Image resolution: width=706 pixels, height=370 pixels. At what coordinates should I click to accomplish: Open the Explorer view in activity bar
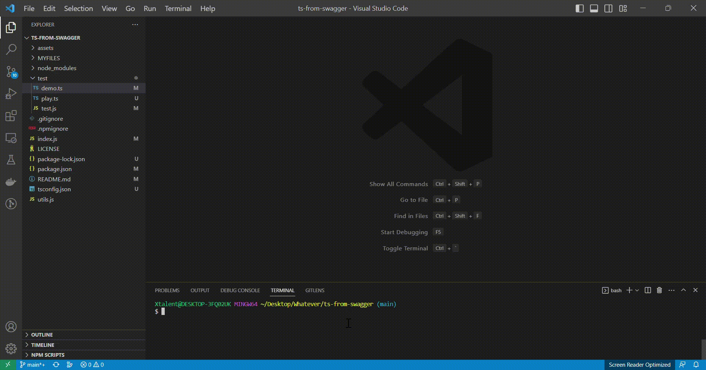[11, 28]
